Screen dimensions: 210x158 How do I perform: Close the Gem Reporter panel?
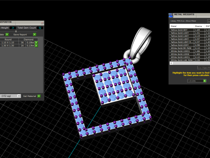pos(42,23)
